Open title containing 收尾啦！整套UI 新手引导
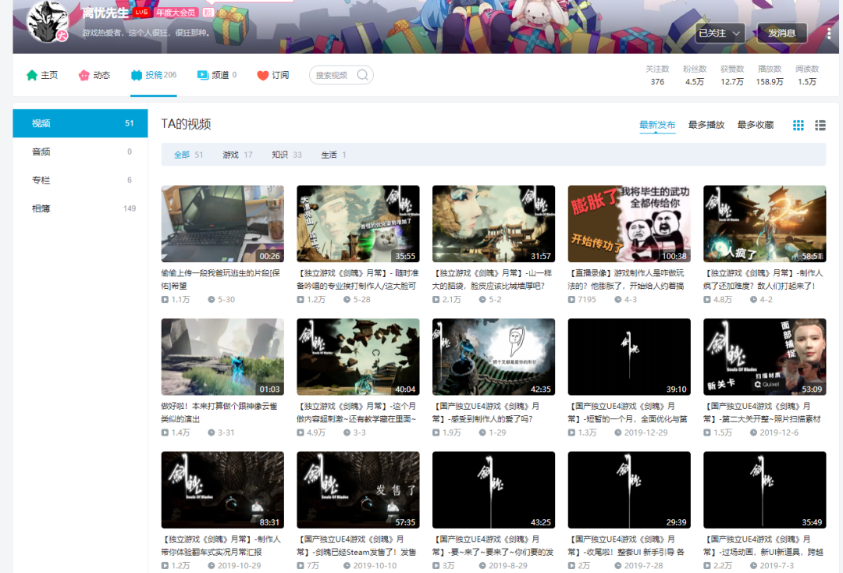843x573 pixels. click(x=626, y=546)
